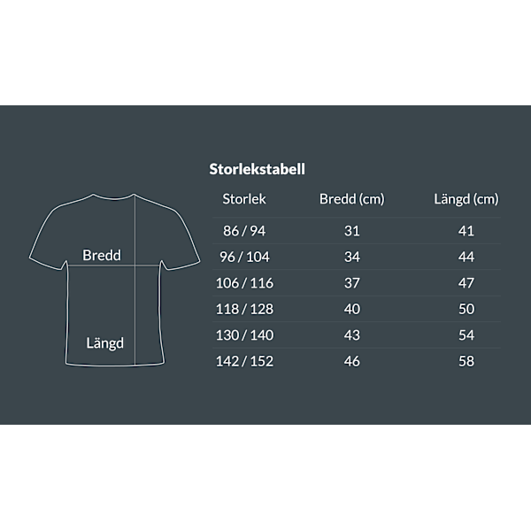
Task: Pick the 142 / 152 size entry
Action: click(245, 361)
